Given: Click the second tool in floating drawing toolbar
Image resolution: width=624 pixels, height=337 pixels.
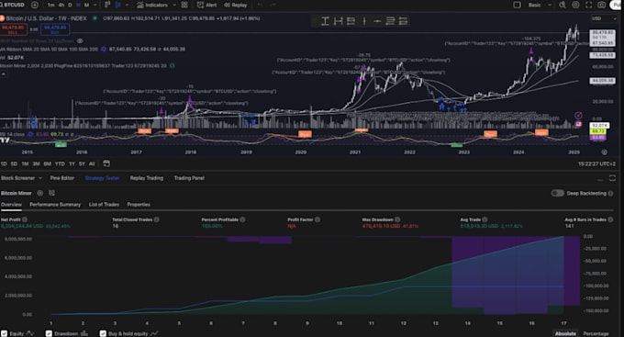Looking at the screenshot, I should [x=338, y=21].
